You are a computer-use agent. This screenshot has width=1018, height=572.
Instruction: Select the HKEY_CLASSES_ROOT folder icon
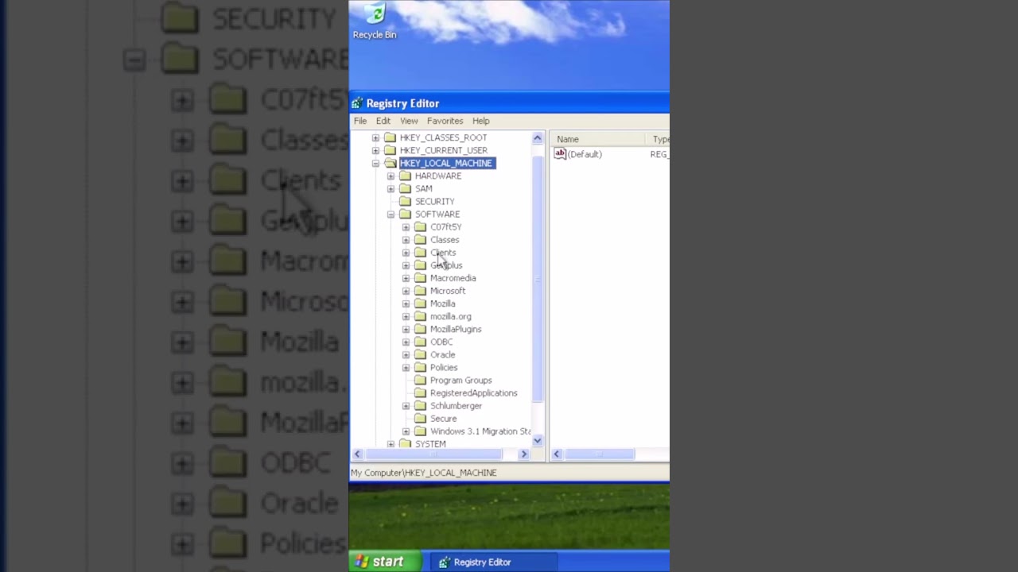tap(390, 137)
